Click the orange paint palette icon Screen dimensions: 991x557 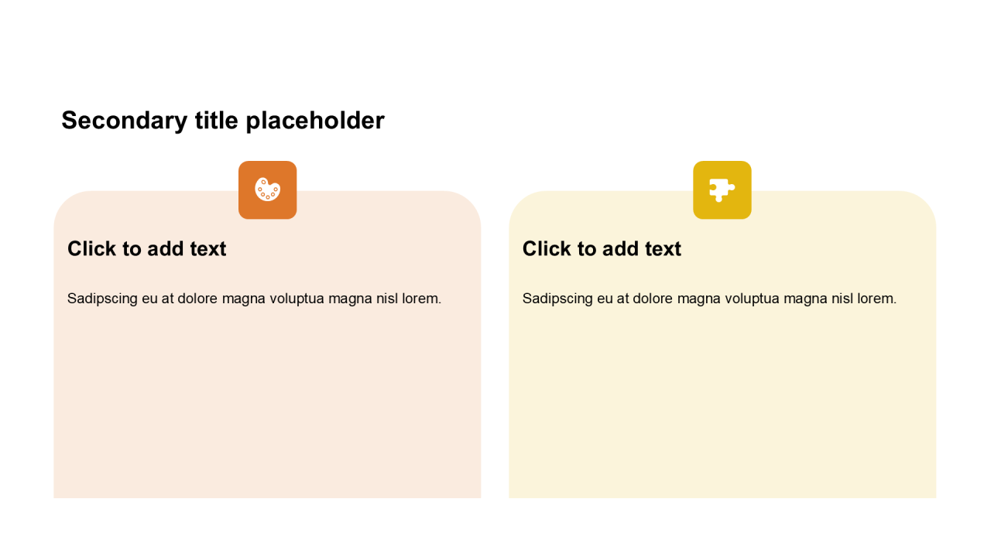coord(267,190)
